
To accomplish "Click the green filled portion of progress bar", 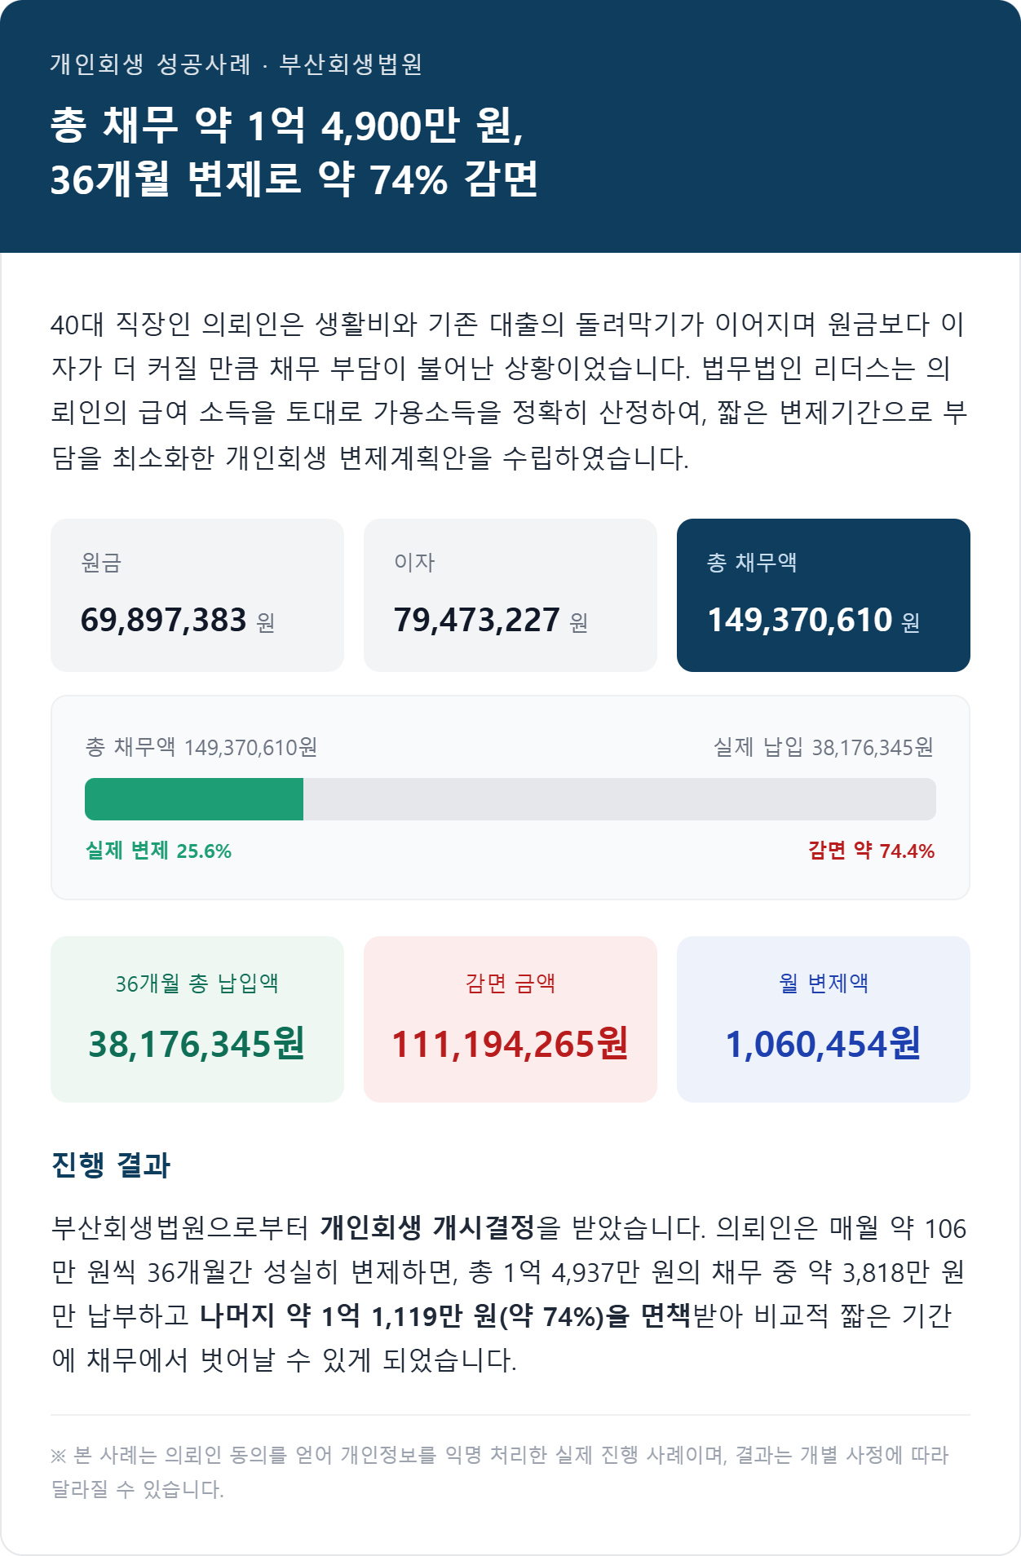I will (x=194, y=799).
